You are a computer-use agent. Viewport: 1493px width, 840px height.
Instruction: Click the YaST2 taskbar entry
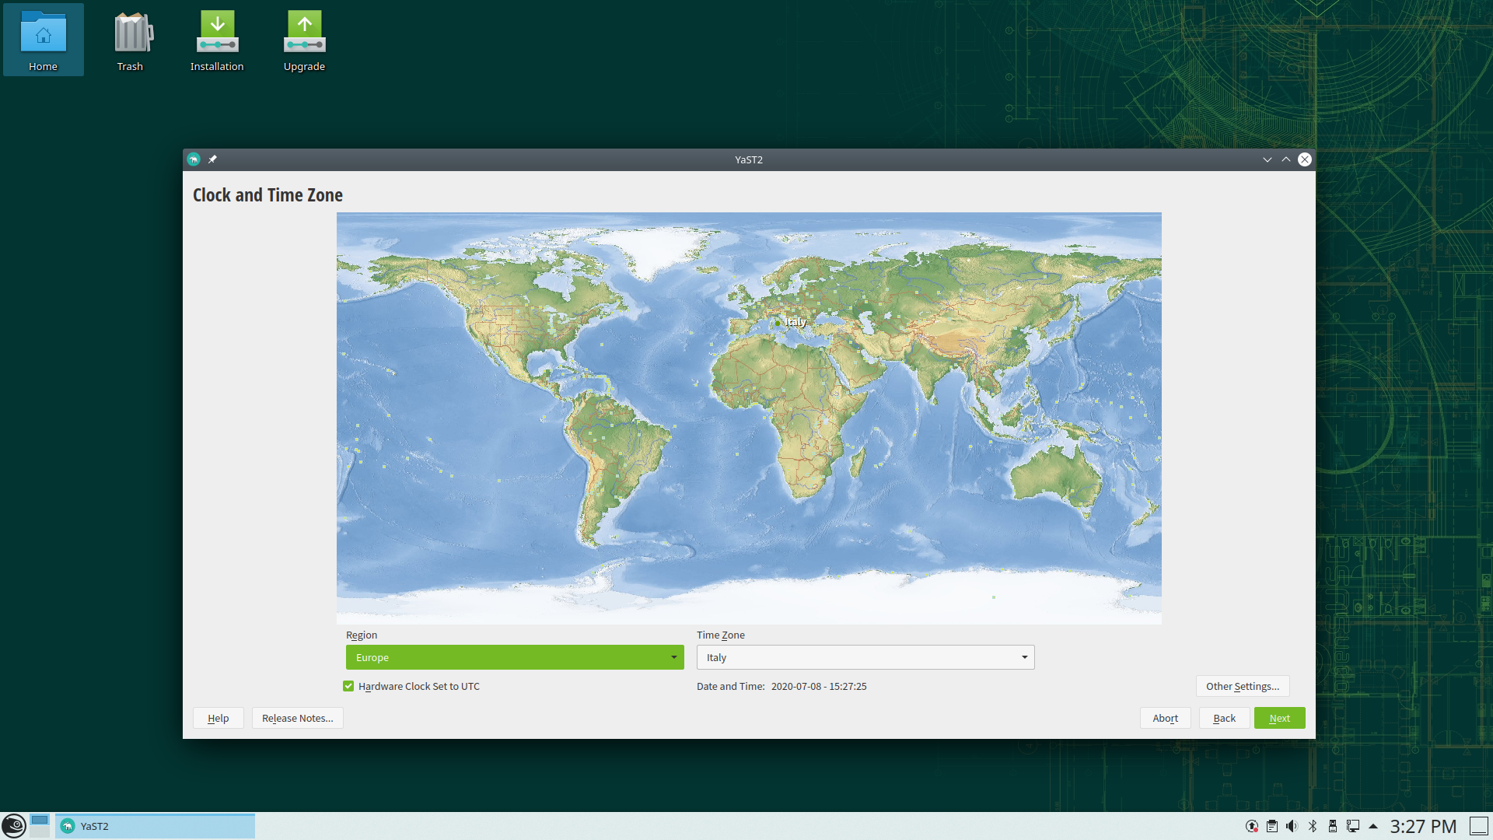click(x=155, y=826)
